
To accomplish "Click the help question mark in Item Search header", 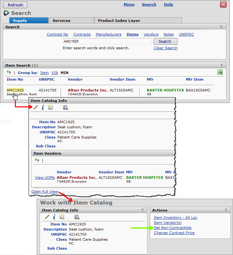I will point(221,65).
